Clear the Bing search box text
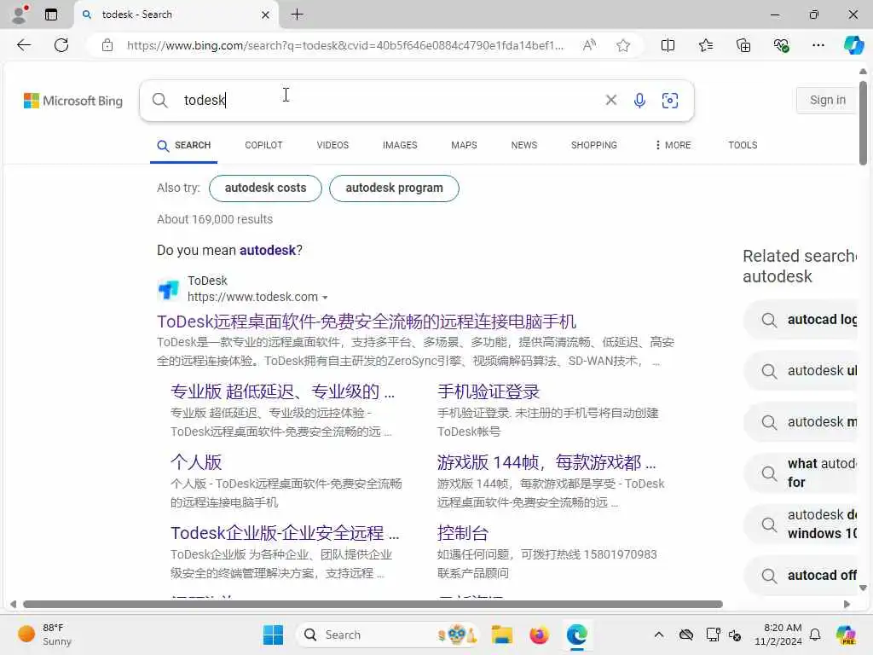The width and height of the screenshot is (873, 655). 610,100
